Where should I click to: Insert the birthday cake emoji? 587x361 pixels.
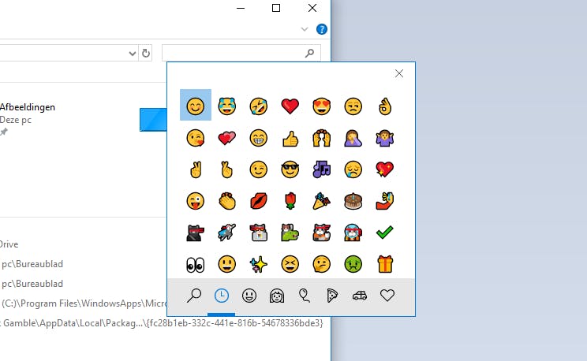[353, 201]
